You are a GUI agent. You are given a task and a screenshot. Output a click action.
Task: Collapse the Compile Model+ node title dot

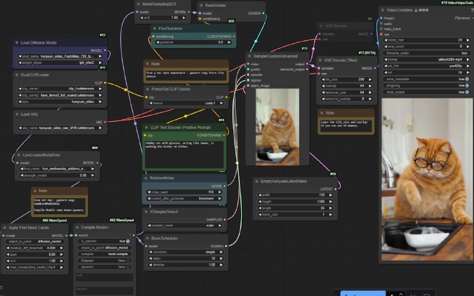click(77, 227)
